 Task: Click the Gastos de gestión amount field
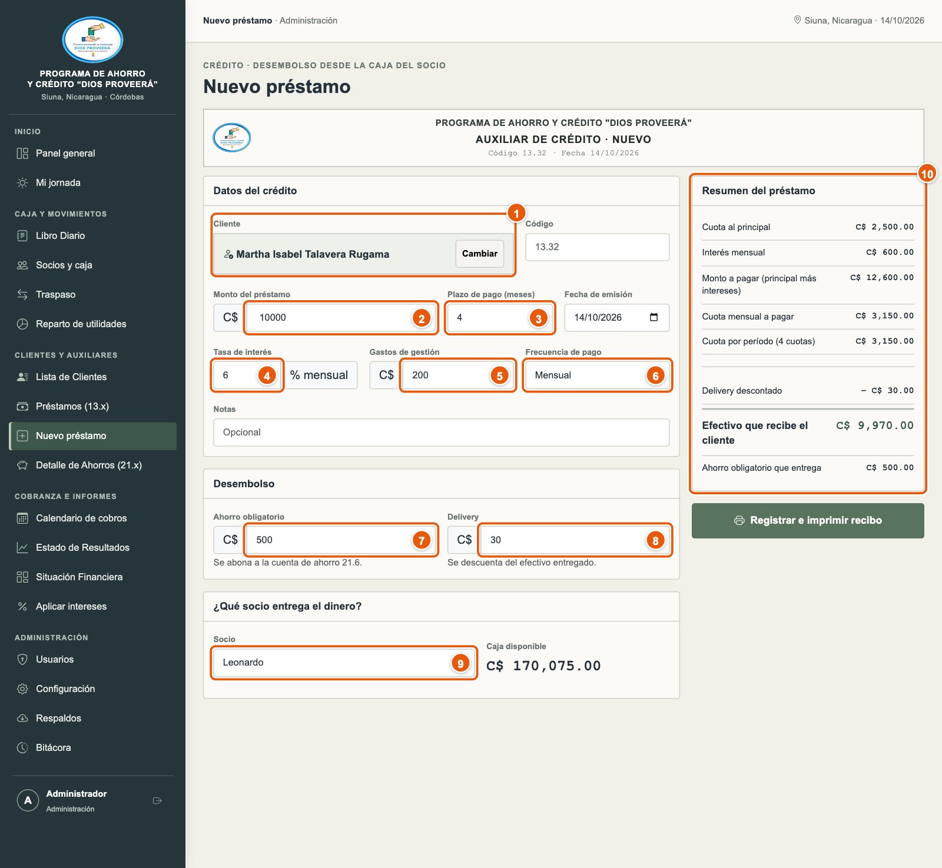tap(458, 375)
